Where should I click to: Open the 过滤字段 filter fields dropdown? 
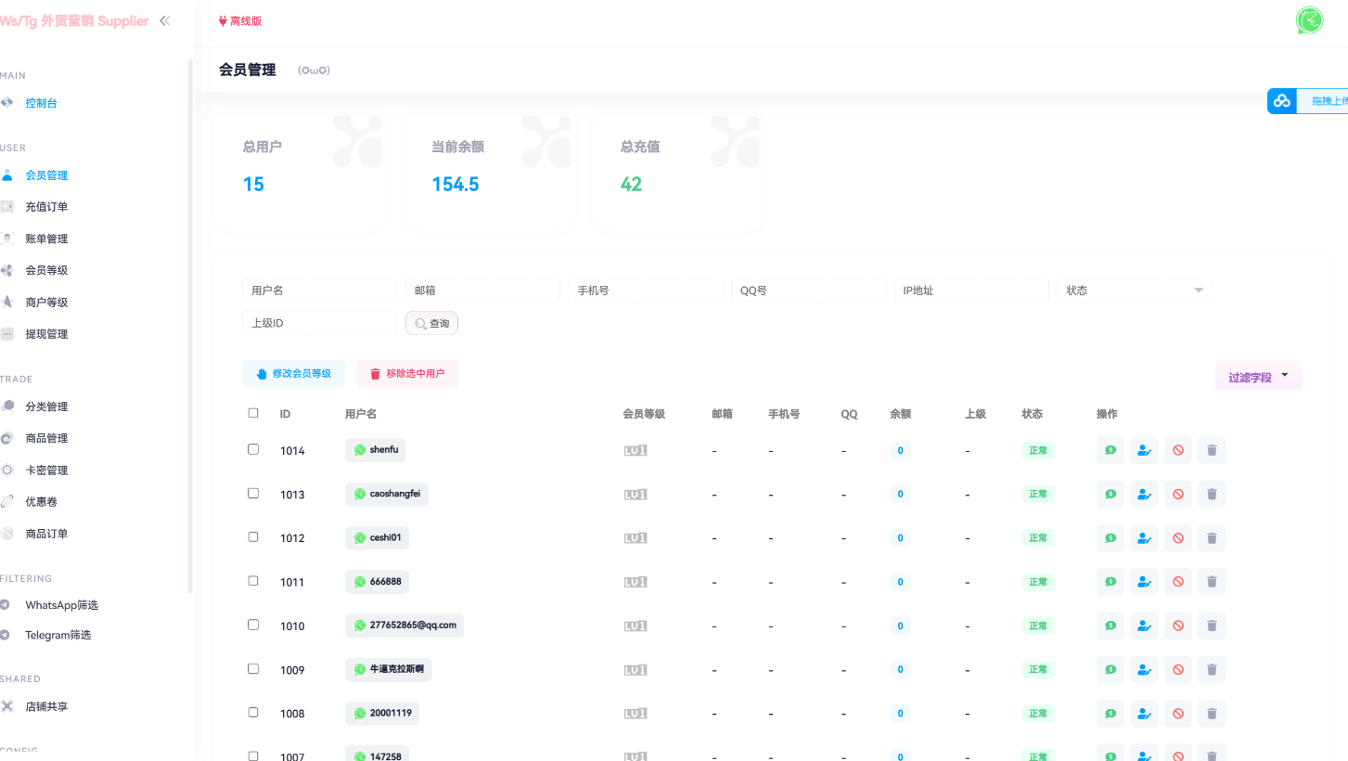pyautogui.click(x=1259, y=377)
